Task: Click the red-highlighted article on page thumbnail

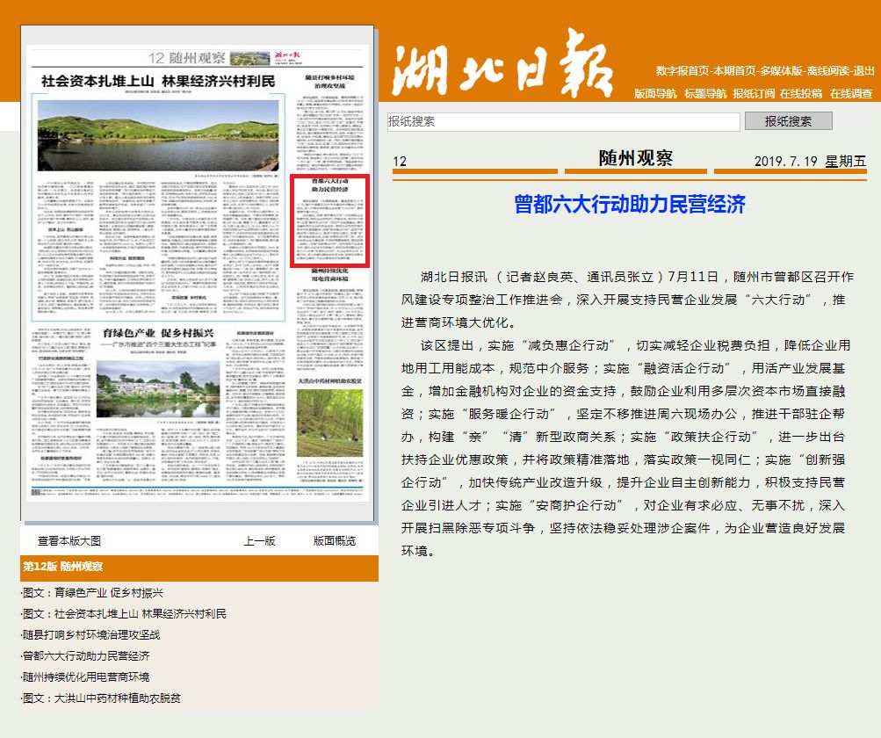Action: coord(329,220)
